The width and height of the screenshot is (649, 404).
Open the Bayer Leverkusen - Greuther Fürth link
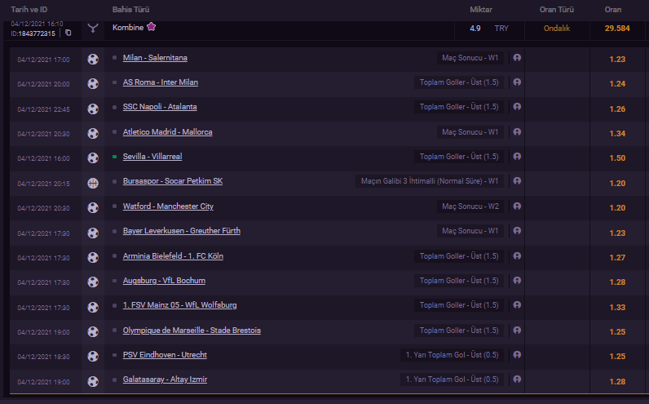click(181, 230)
